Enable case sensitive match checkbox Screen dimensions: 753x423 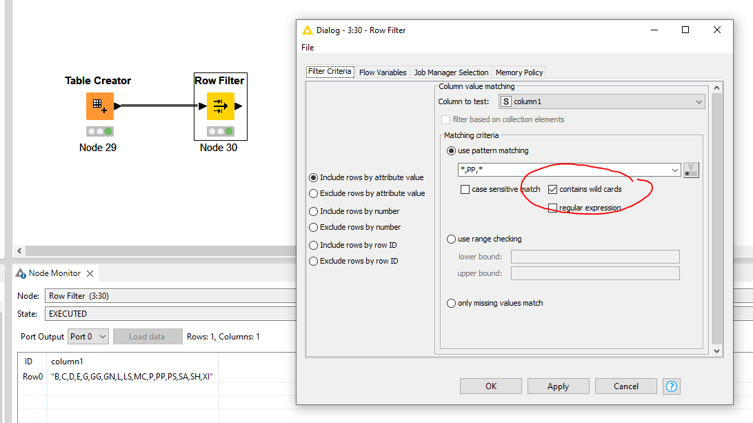pyautogui.click(x=465, y=189)
